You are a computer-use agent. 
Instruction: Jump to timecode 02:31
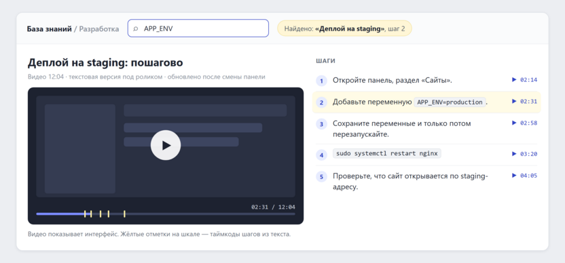pos(525,102)
